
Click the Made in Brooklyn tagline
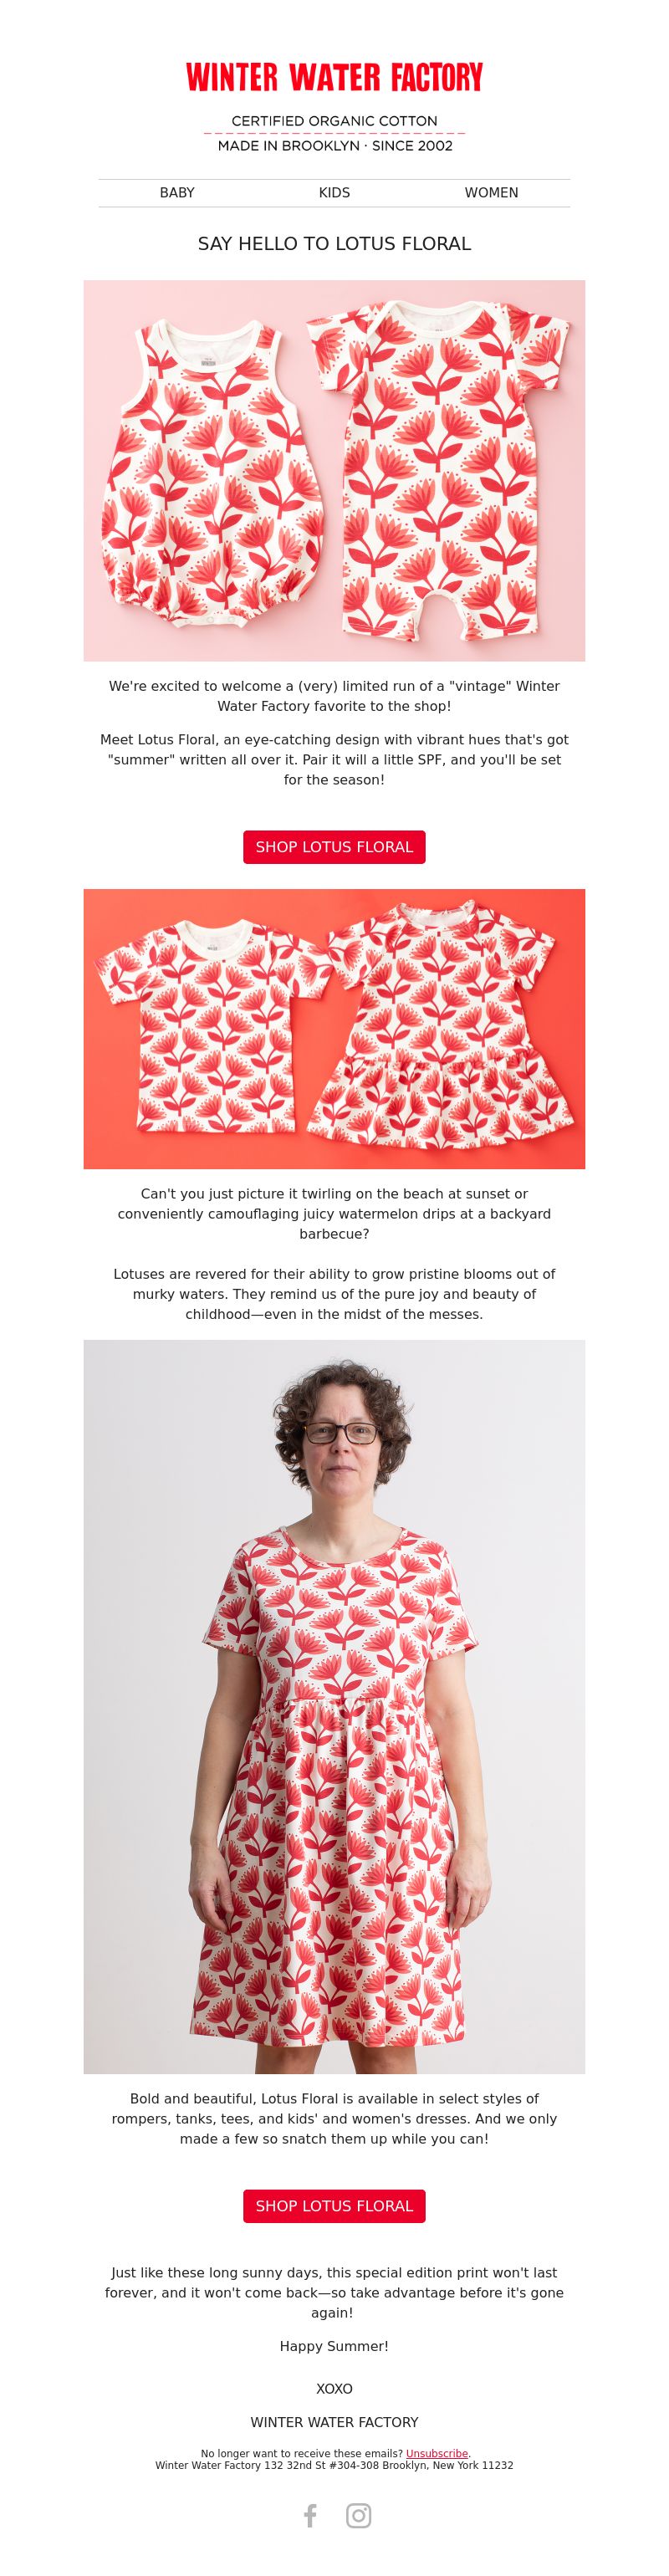(x=334, y=146)
